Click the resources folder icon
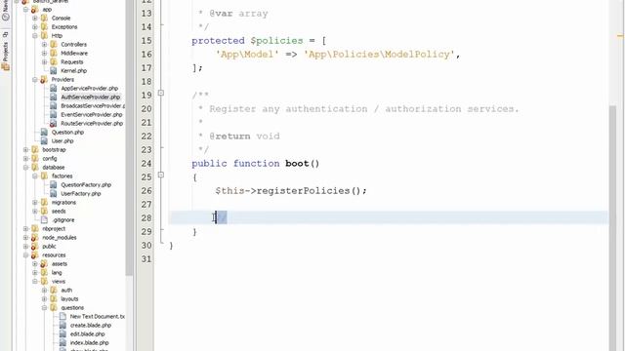This screenshot has height=351, width=625. click(35, 255)
